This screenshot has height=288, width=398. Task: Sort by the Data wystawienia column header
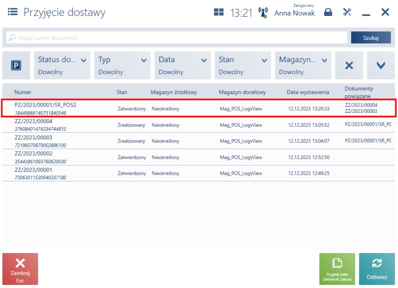coord(308,92)
